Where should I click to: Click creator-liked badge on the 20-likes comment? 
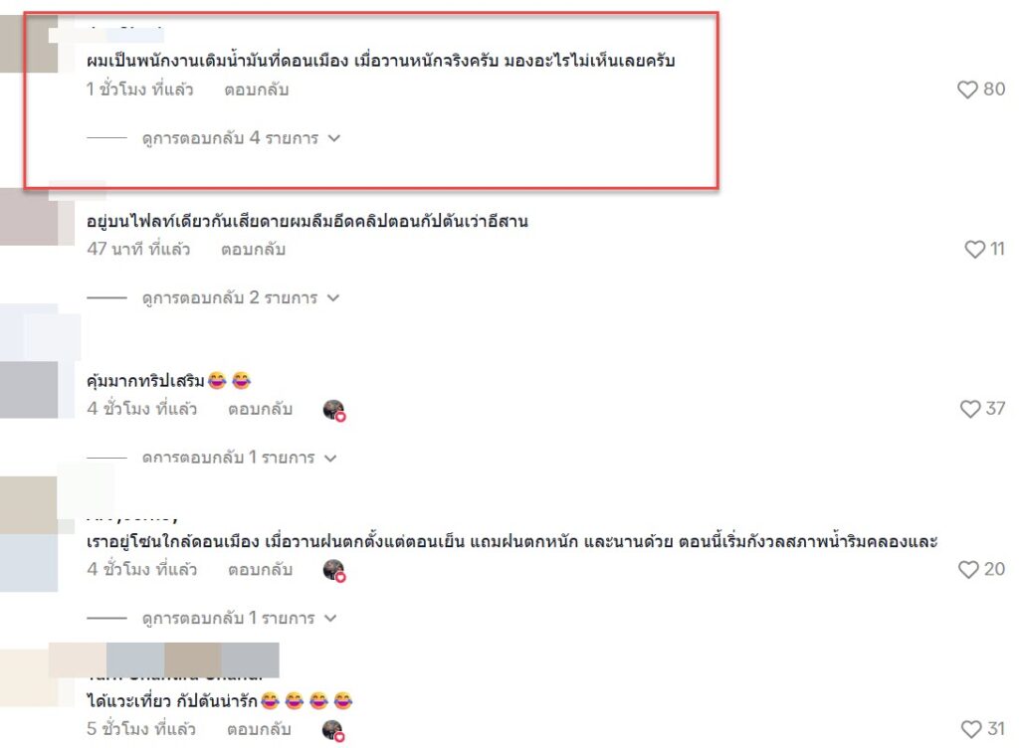coord(334,570)
